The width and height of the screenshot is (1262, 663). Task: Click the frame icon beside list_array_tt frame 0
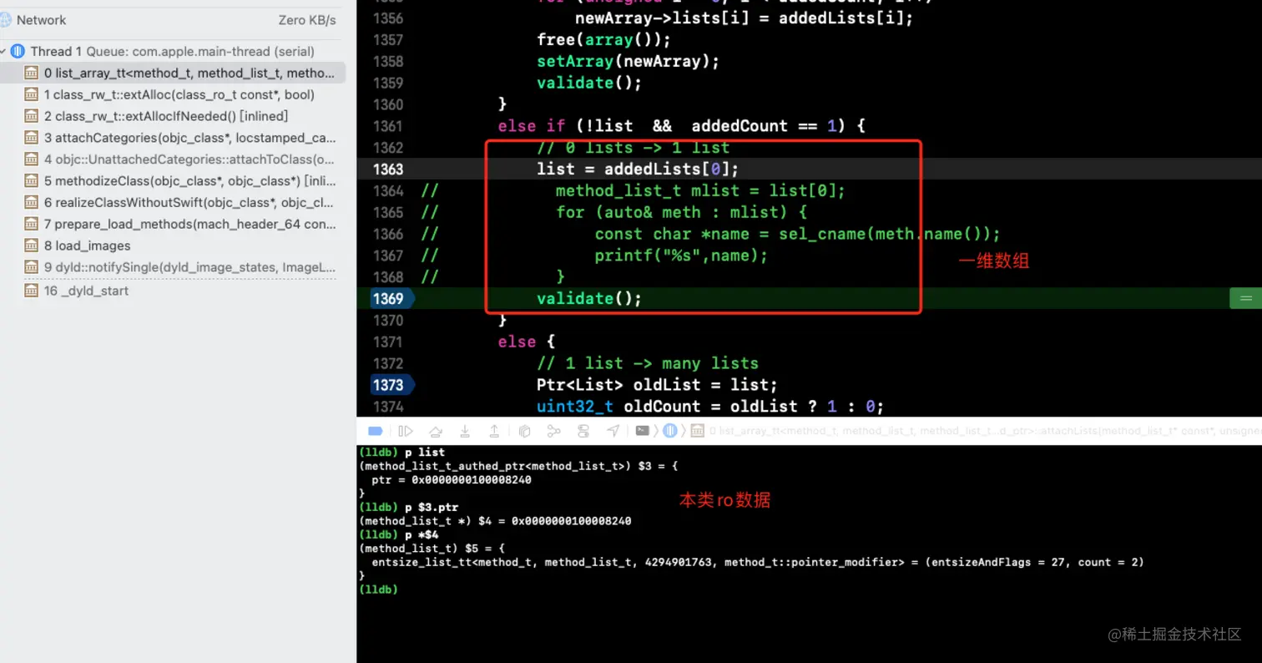coord(31,73)
